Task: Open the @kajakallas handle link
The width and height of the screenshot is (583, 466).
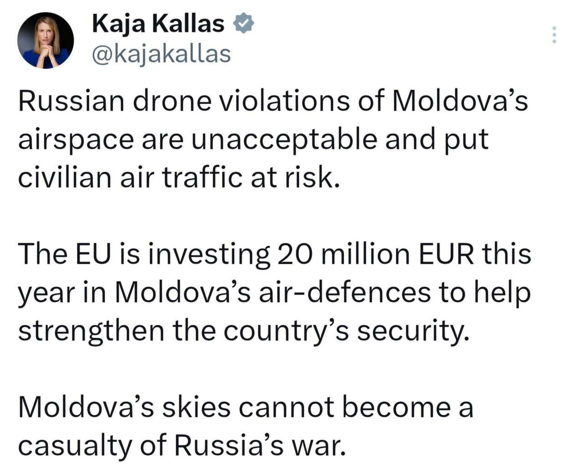Action: (x=161, y=54)
